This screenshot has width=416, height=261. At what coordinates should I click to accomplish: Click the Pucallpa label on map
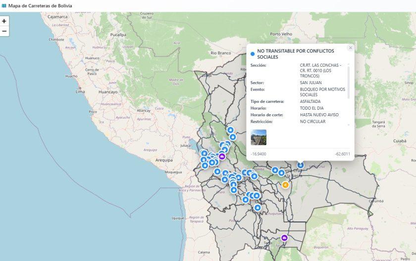(118, 35)
